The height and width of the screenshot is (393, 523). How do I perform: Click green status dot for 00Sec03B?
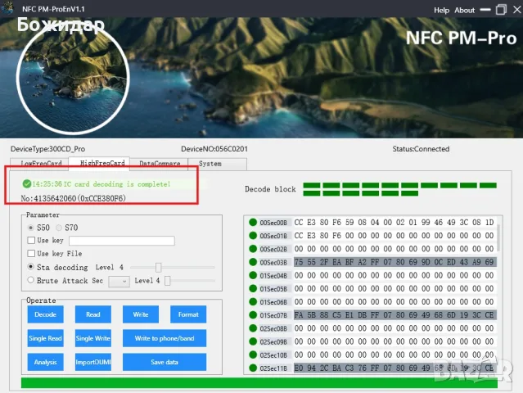(253, 262)
